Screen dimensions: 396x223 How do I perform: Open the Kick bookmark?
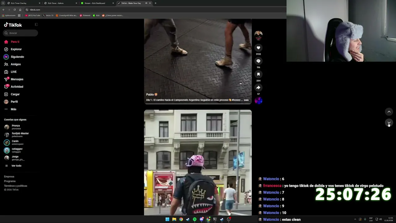pyautogui.click(x=96, y=15)
